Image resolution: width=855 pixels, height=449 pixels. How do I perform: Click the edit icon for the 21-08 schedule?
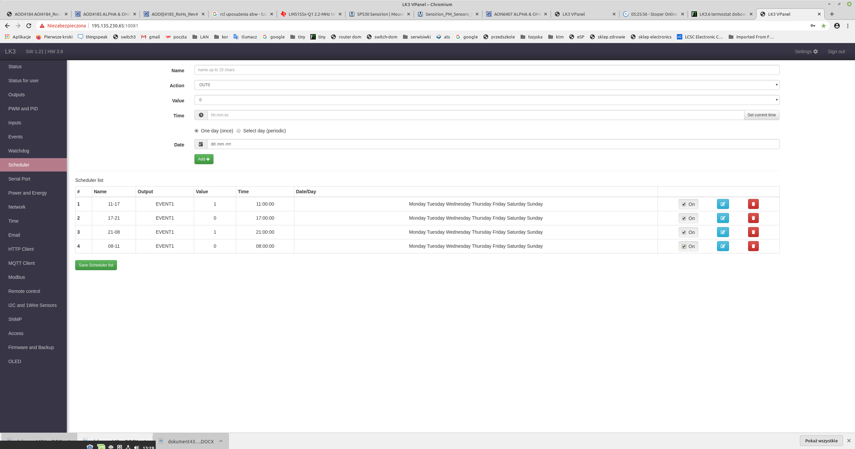point(723,232)
